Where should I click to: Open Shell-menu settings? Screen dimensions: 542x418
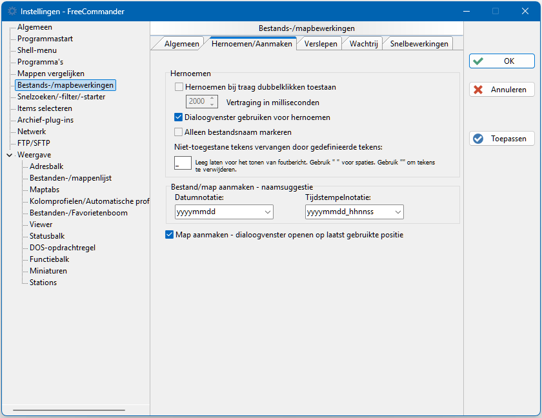coord(37,50)
